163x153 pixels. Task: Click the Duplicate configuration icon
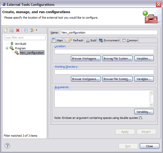(x=12, y=30)
